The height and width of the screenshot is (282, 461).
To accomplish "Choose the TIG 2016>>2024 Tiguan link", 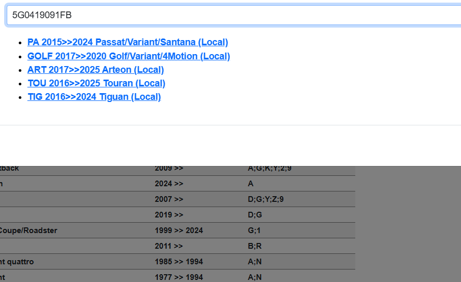I will [94, 97].
